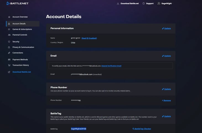
Task: Click the Real ID Enabled link
Action: point(89,38)
